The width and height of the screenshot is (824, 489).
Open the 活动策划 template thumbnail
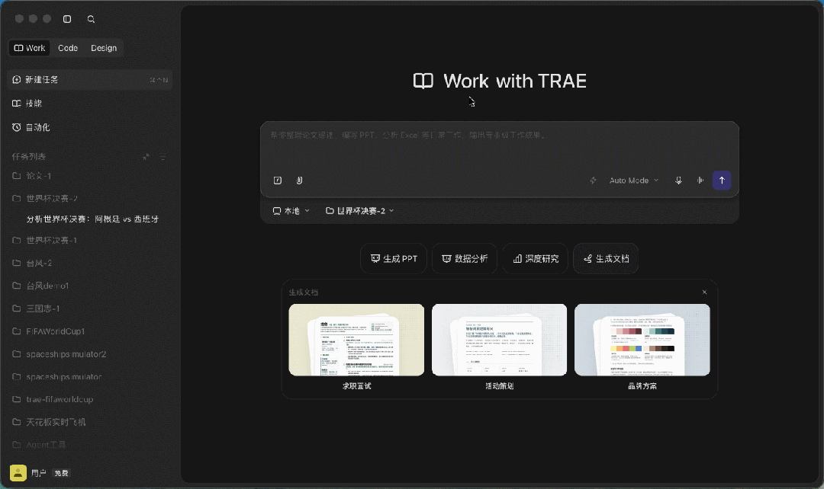[x=499, y=340]
